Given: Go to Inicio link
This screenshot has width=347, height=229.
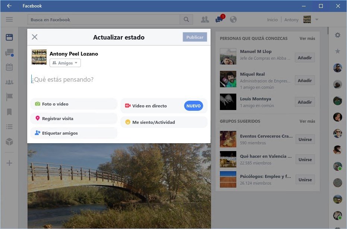Looking at the screenshot, I should coord(272,20).
